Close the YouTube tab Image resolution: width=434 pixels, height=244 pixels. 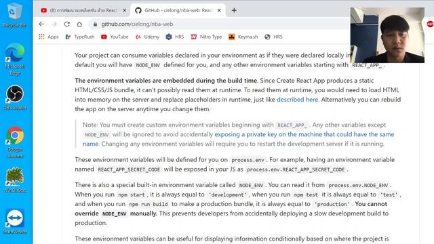[x=124, y=10]
